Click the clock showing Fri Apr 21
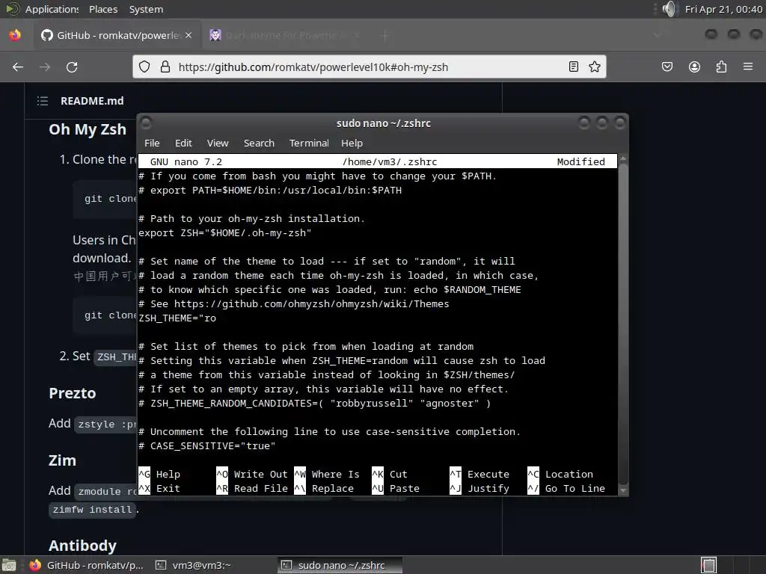Screen dimensions: 766x574 (x=723, y=9)
